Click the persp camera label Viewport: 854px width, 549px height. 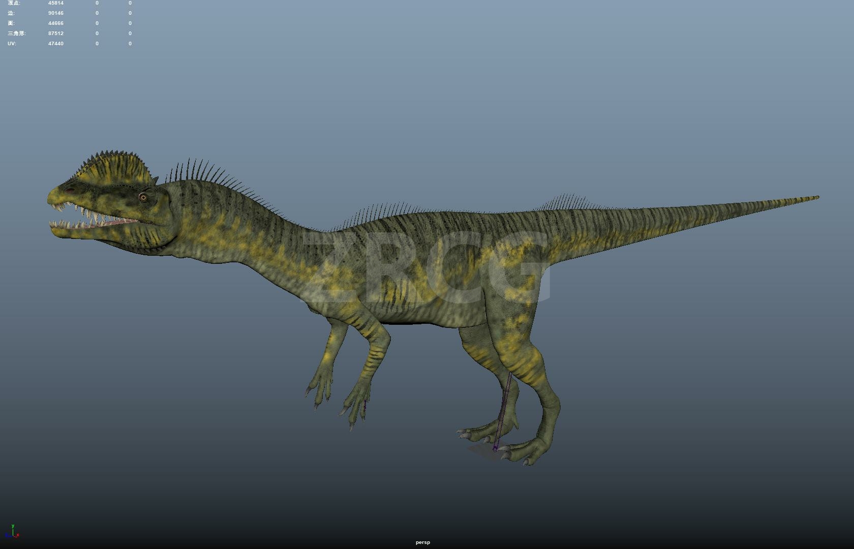pyautogui.click(x=422, y=542)
